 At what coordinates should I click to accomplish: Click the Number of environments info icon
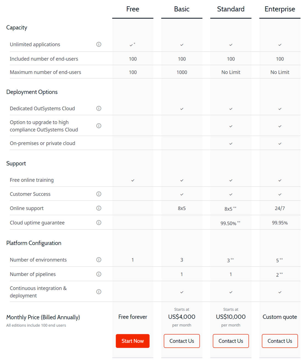click(x=98, y=260)
